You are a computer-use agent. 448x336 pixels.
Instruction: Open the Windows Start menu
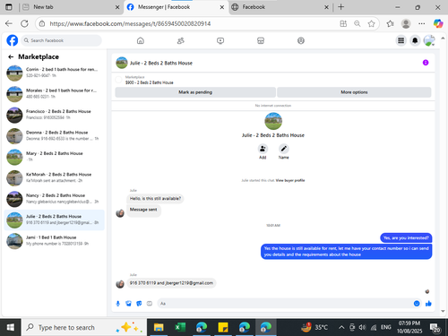(x=11, y=327)
